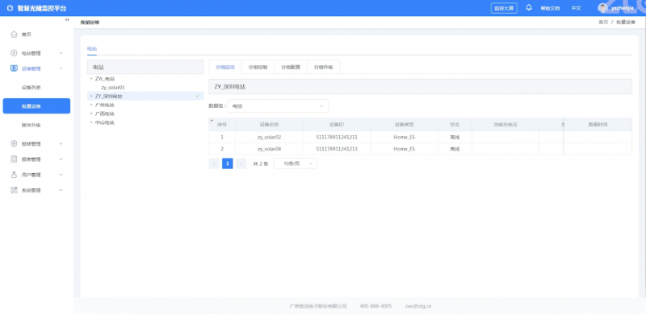Open the 帮助文档 link

point(550,8)
